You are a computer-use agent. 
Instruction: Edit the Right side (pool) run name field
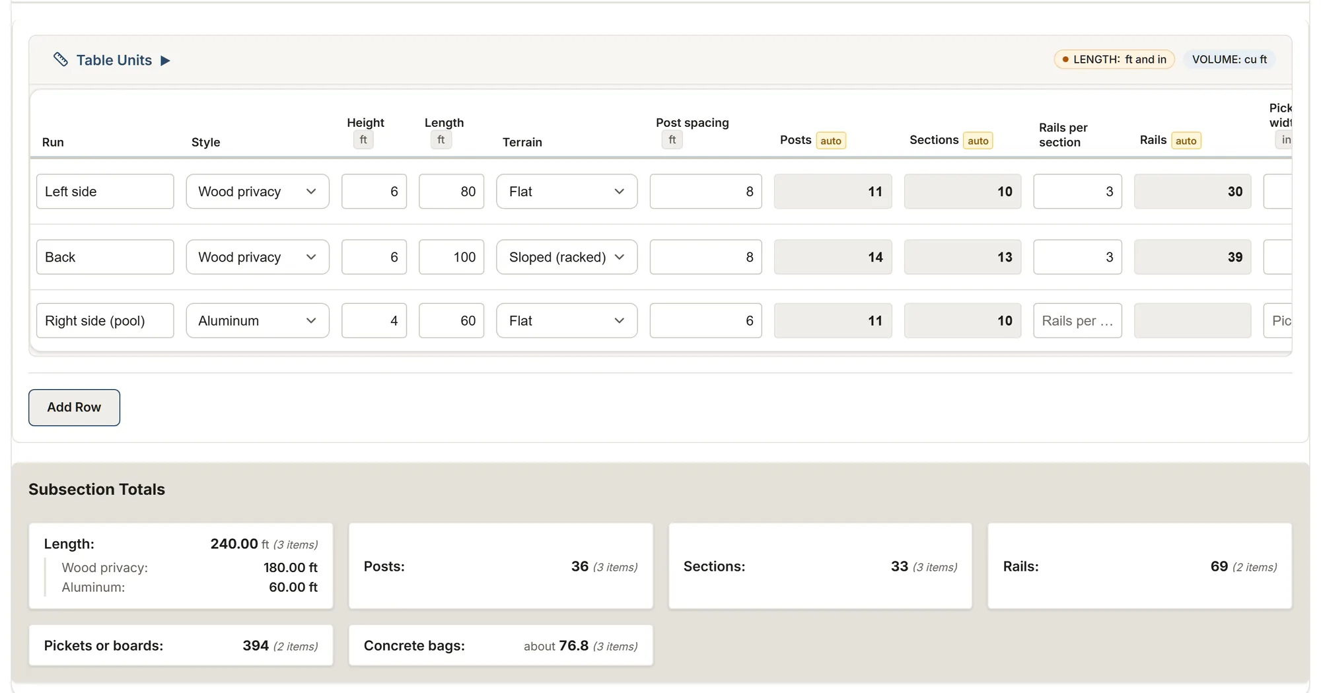(105, 320)
